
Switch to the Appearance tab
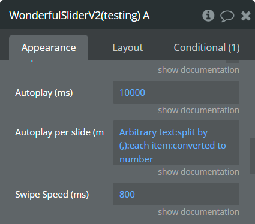(x=49, y=47)
